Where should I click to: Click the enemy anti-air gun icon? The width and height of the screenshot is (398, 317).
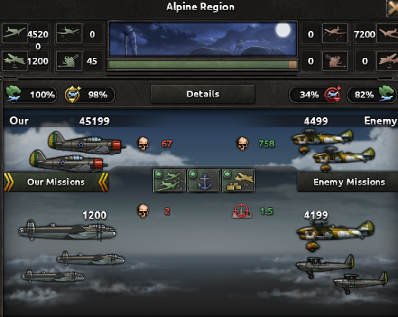(x=335, y=61)
